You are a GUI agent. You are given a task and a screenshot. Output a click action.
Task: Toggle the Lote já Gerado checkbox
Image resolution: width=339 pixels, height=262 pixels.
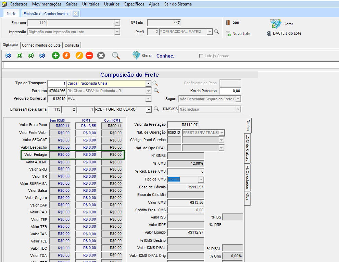[201, 56]
